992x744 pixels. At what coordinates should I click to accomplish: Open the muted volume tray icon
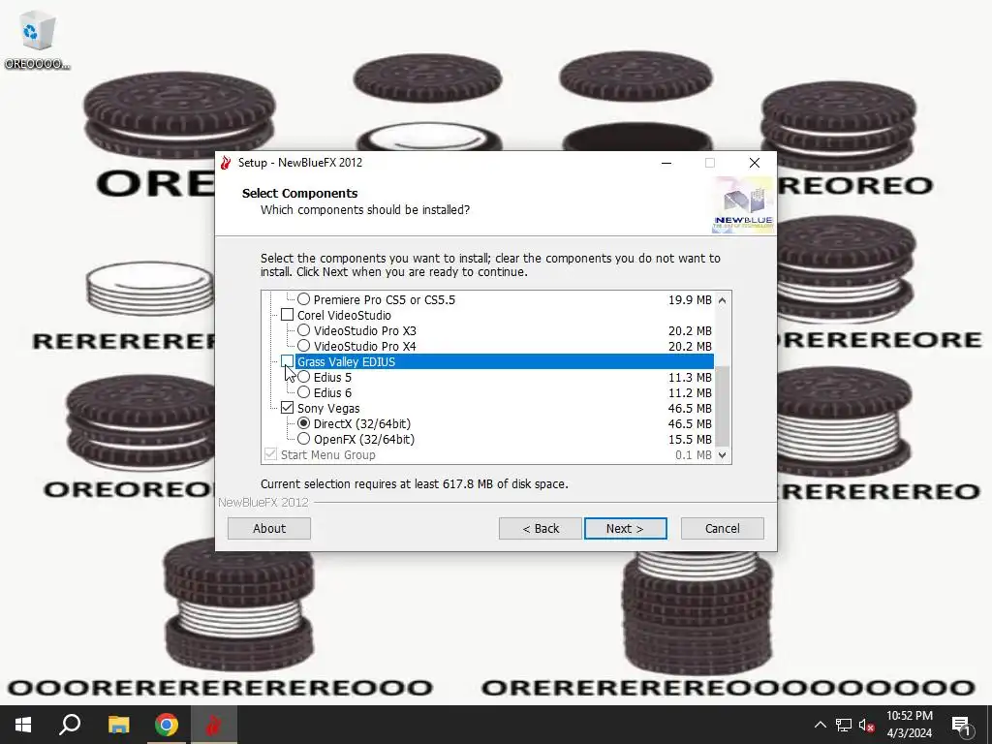(x=866, y=725)
